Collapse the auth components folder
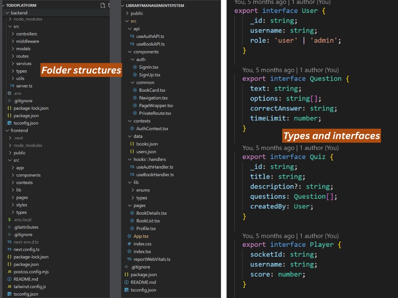This screenshot has height=298, width=398. pyautogui.click(x=133, y=59)
